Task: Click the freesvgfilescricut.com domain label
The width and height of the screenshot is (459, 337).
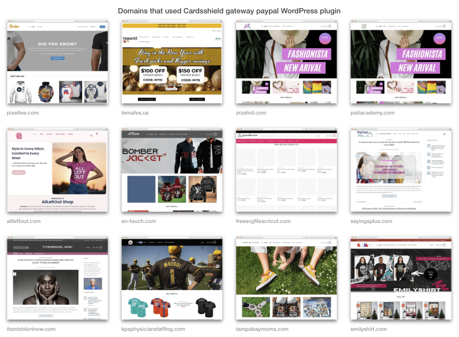Action: pos(263,221)
